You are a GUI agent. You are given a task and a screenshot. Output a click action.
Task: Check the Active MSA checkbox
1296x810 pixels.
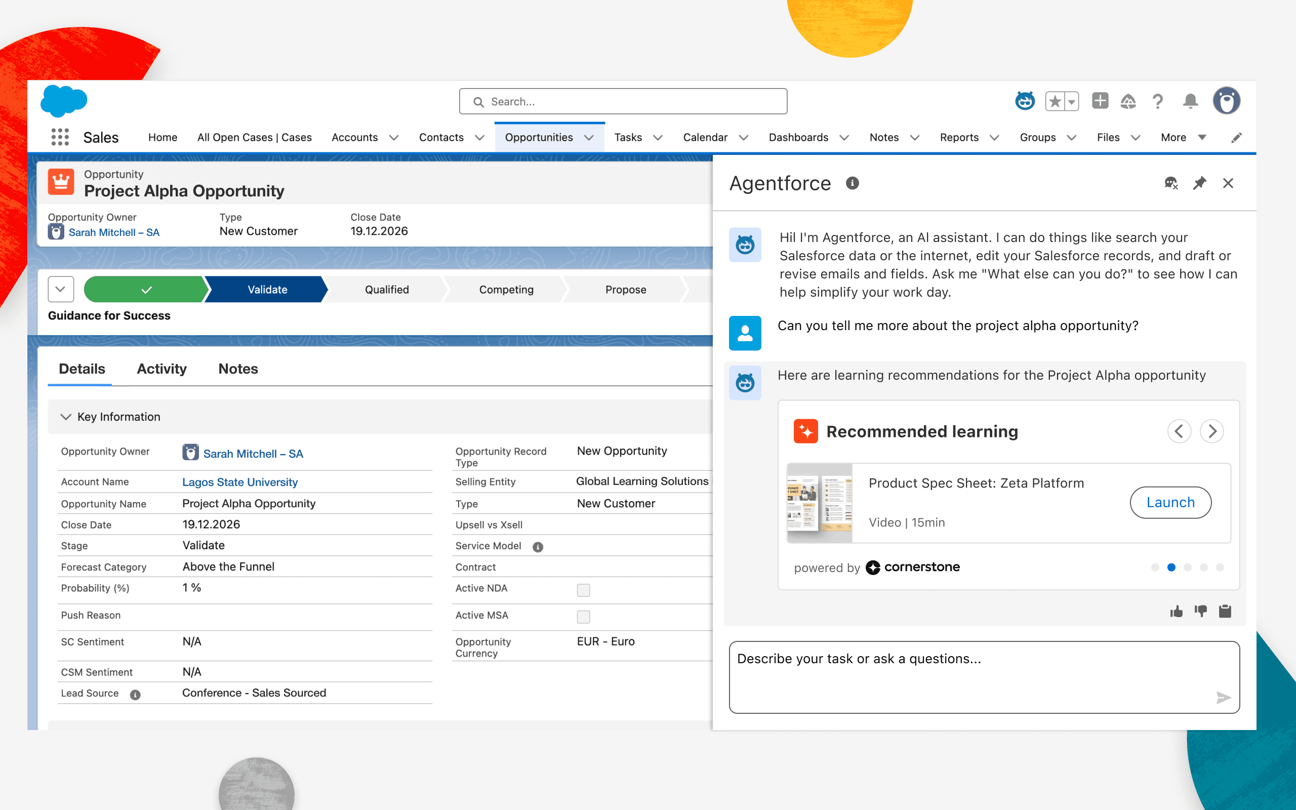(x=583, y=617)
